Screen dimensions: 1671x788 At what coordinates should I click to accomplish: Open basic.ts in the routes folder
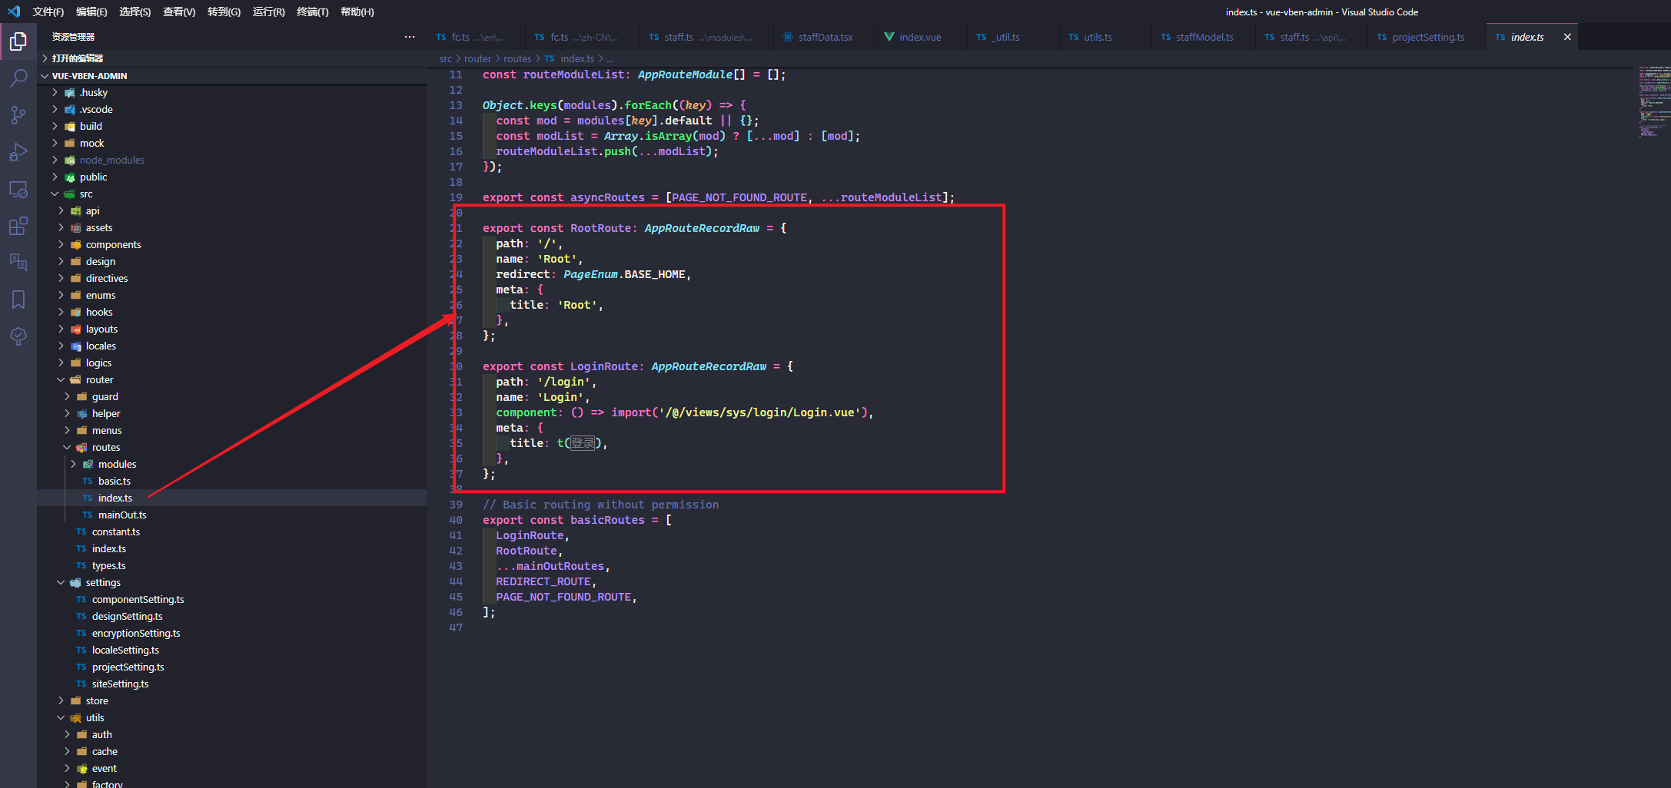click(x=115, y=481)
